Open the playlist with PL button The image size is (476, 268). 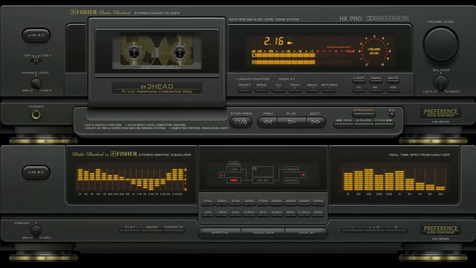(359, 90)
